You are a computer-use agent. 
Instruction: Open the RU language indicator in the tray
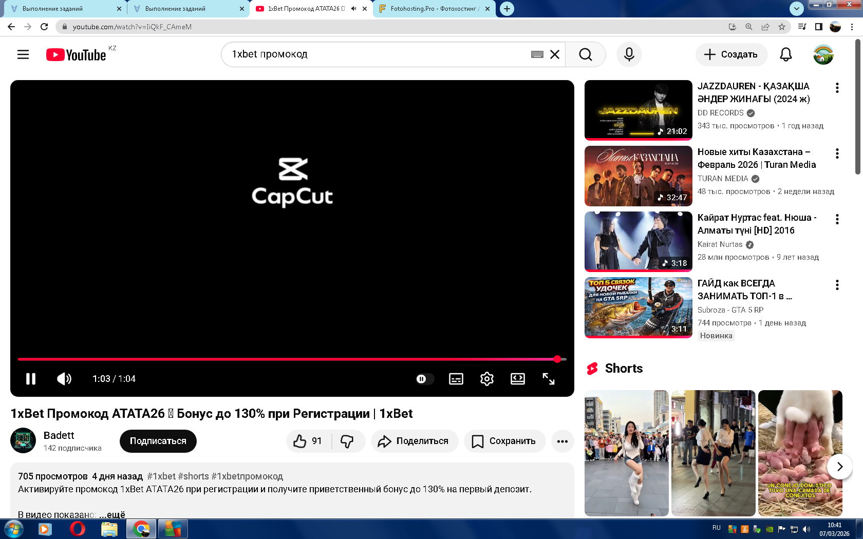[x=717, y=528]
